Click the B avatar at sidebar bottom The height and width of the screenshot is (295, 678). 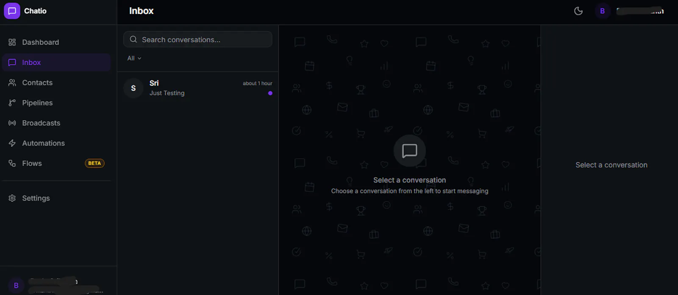(16, 286)
